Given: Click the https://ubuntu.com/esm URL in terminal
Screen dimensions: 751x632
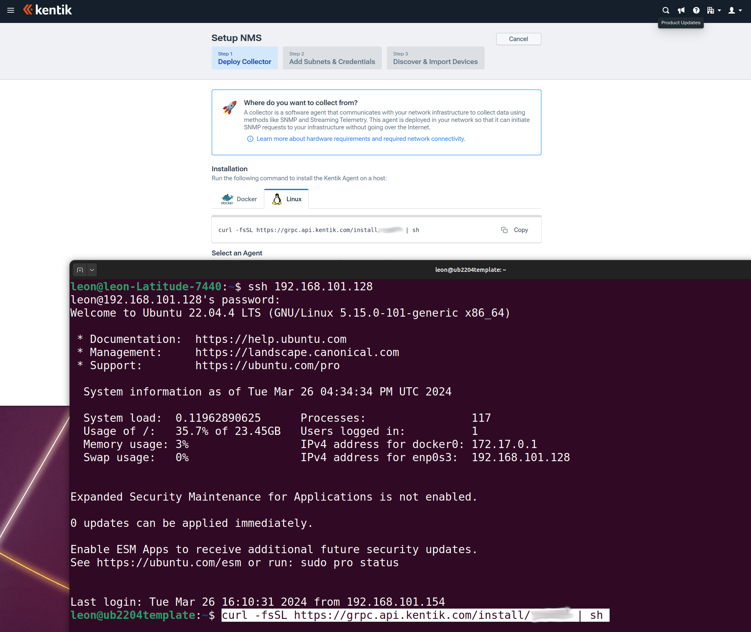Looking at the screenshot, I should click(169, 563).
